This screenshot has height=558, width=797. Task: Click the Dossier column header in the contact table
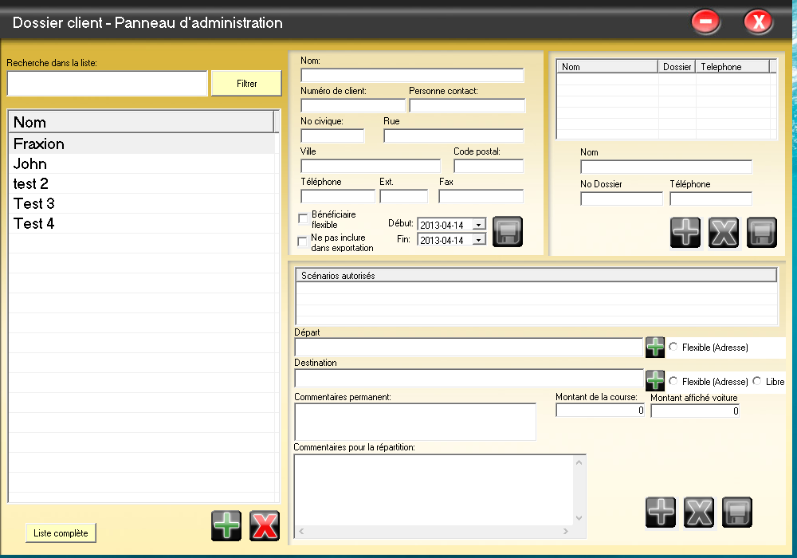(x=677, y=67)
